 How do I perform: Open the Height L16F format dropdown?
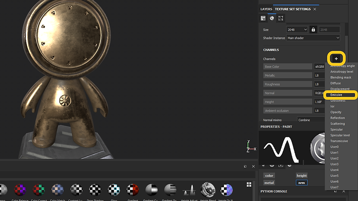pos(319,102)
